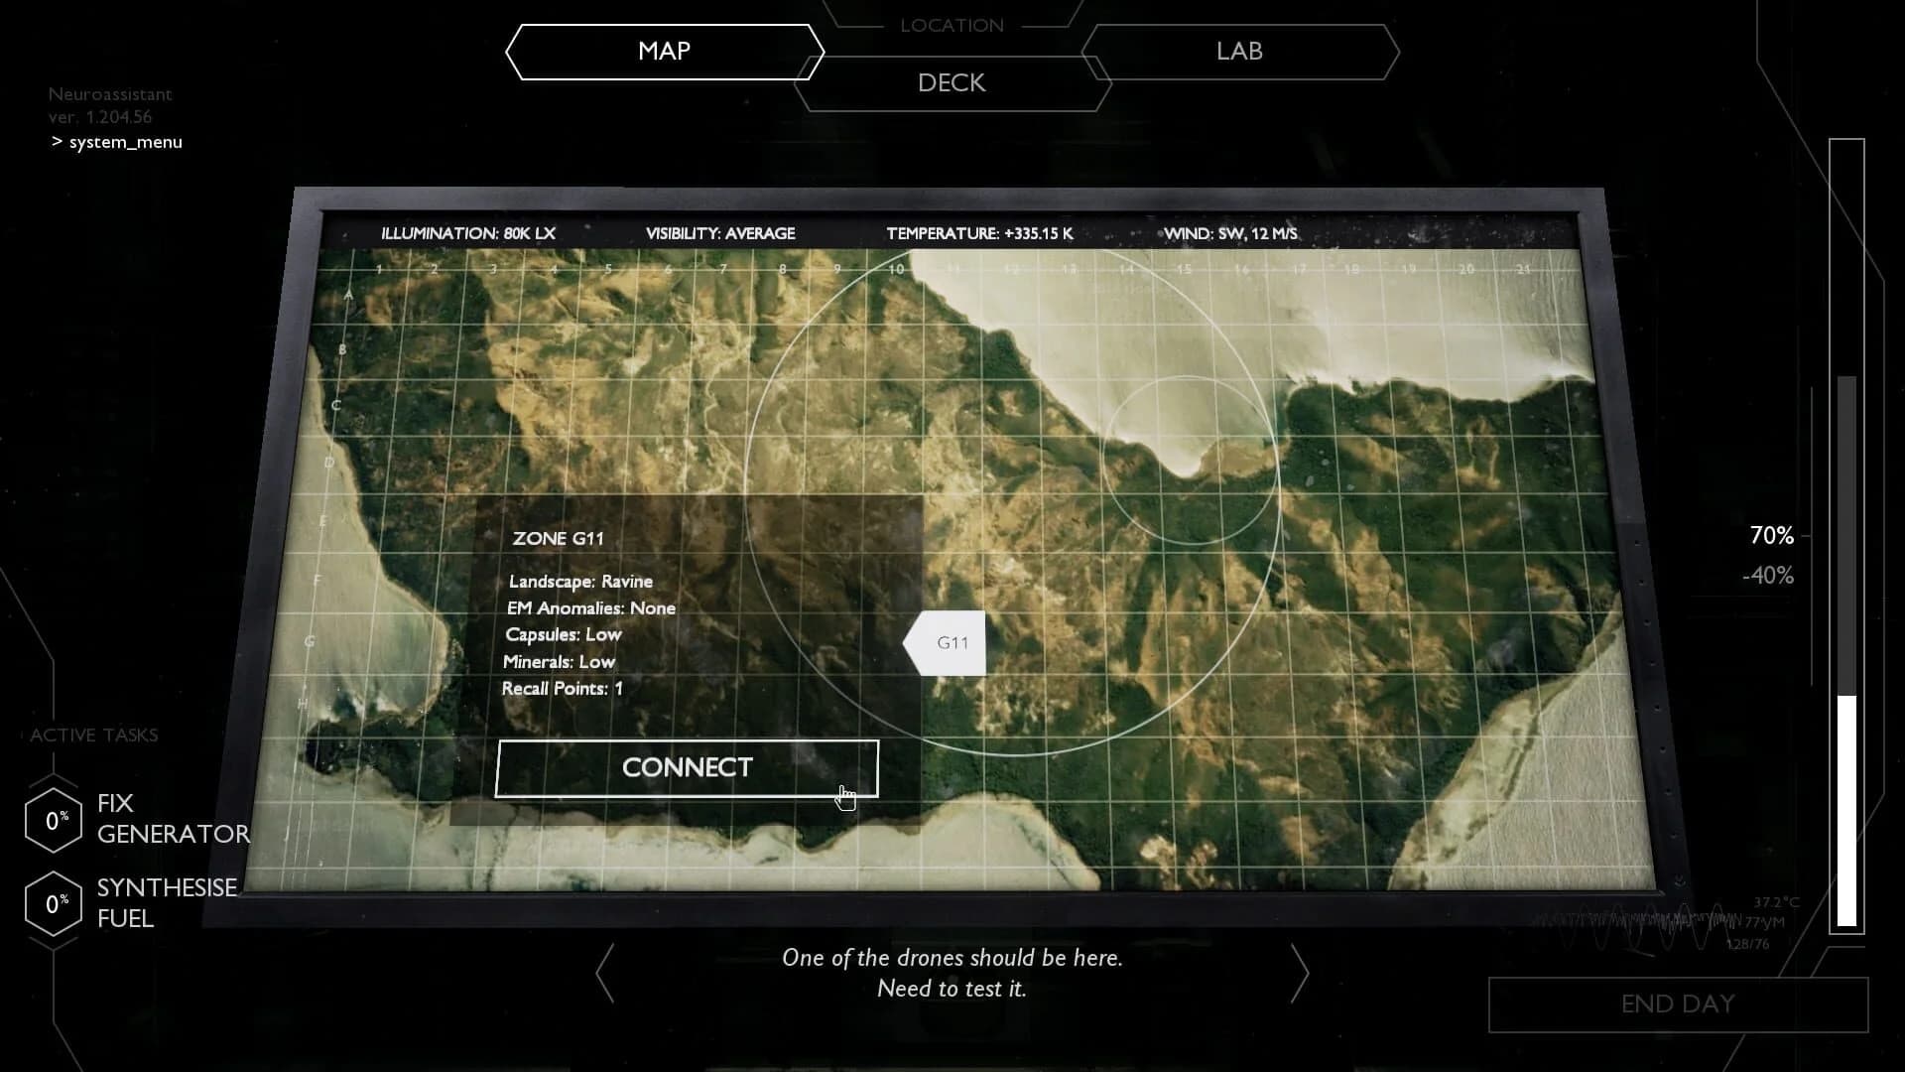Switch to the DECK tab
Viewport: 1905px width, 1072px height.
[x=952, y=83]
